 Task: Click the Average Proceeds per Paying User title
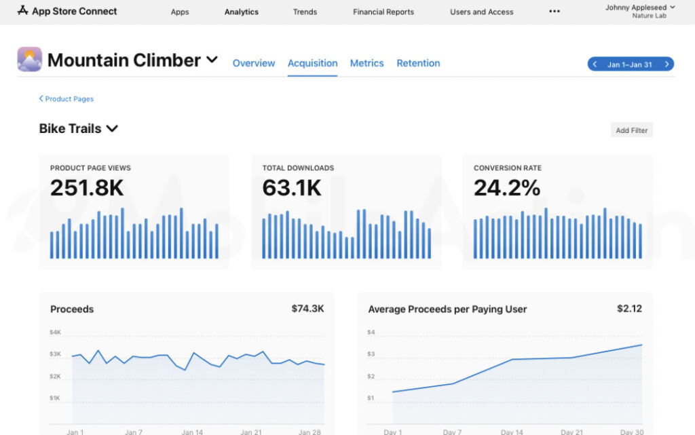447,309
